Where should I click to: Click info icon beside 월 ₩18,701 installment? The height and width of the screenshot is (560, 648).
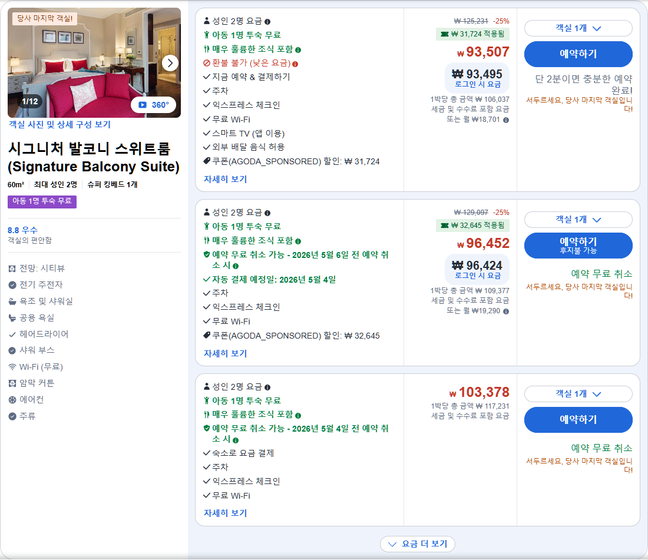pyautogui.click(x=506, y=120)
